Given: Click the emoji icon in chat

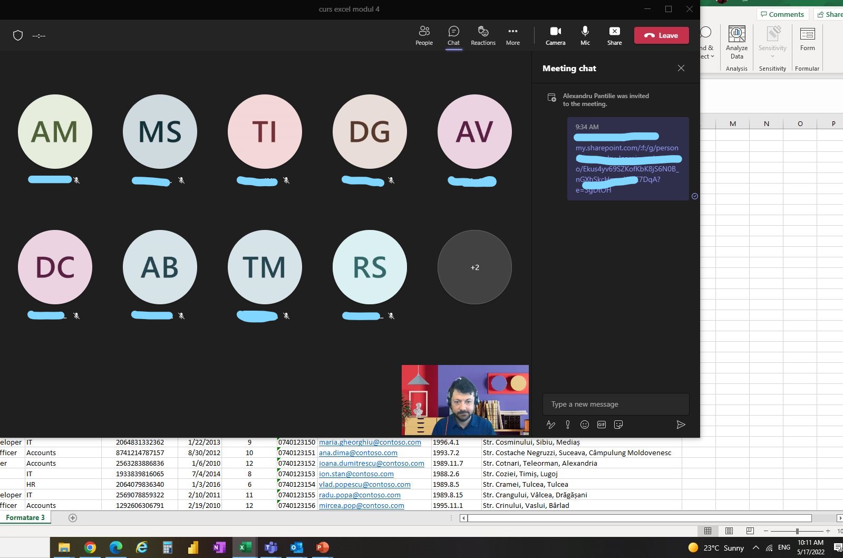Looking at the screenshot, I should 584,425.
